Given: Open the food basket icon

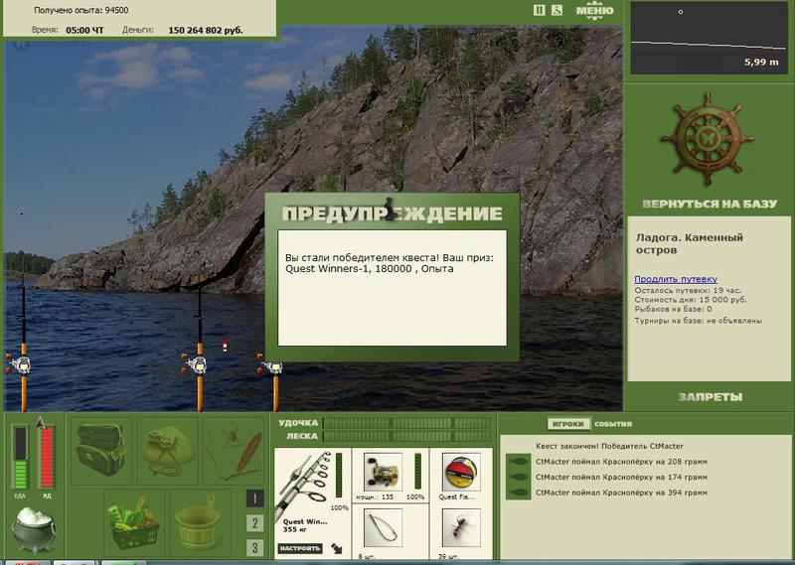Looking at the screenshot, I should tap(135, 522).
